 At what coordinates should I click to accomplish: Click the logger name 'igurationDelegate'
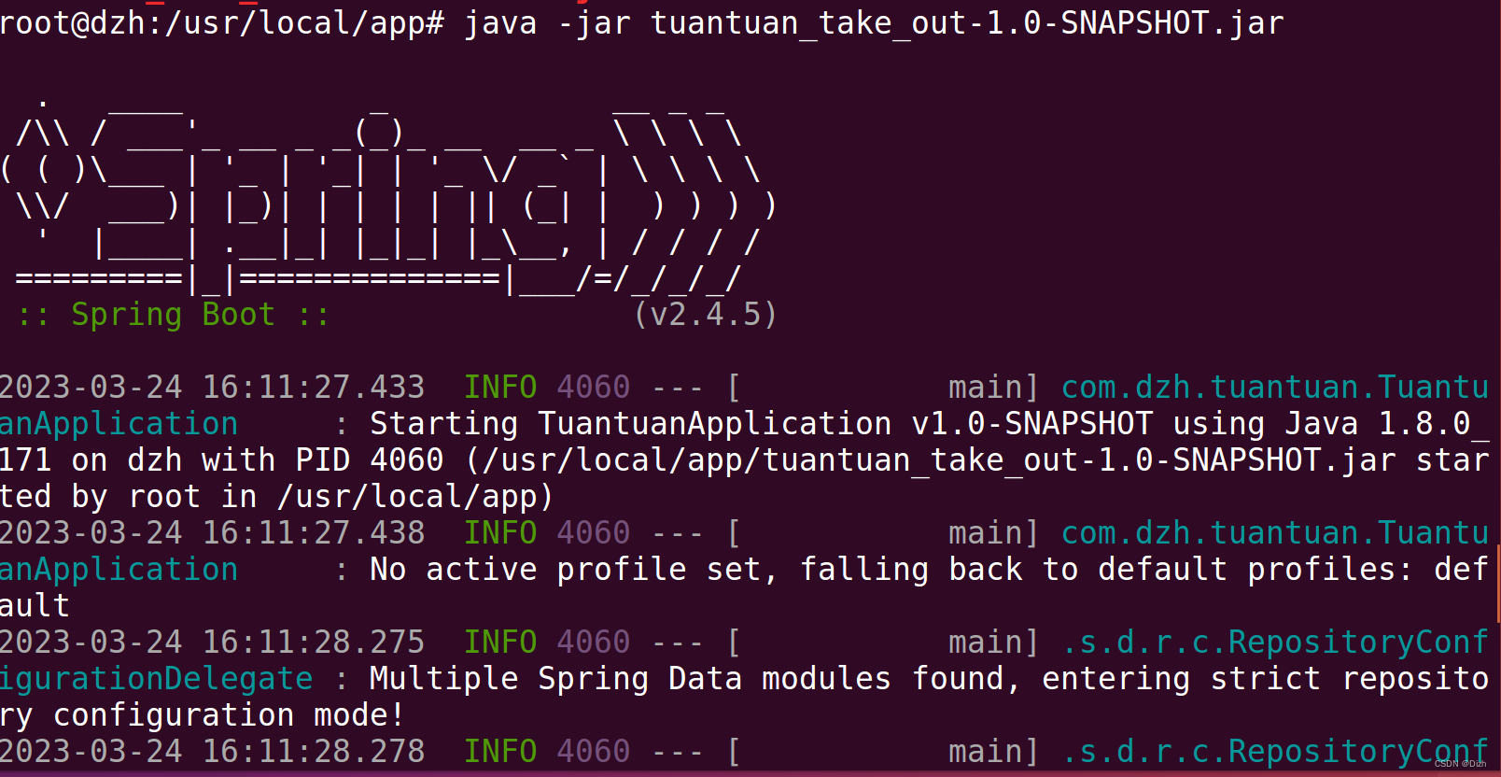(x=157, y=679)
